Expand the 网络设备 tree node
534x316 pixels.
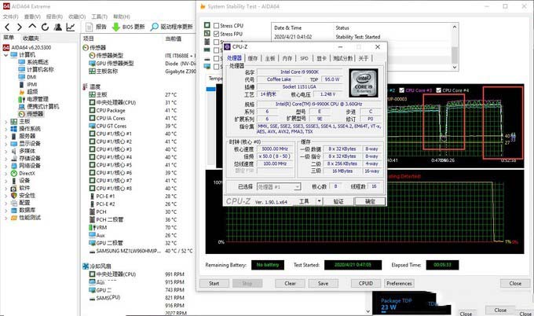tap(5, 166)
